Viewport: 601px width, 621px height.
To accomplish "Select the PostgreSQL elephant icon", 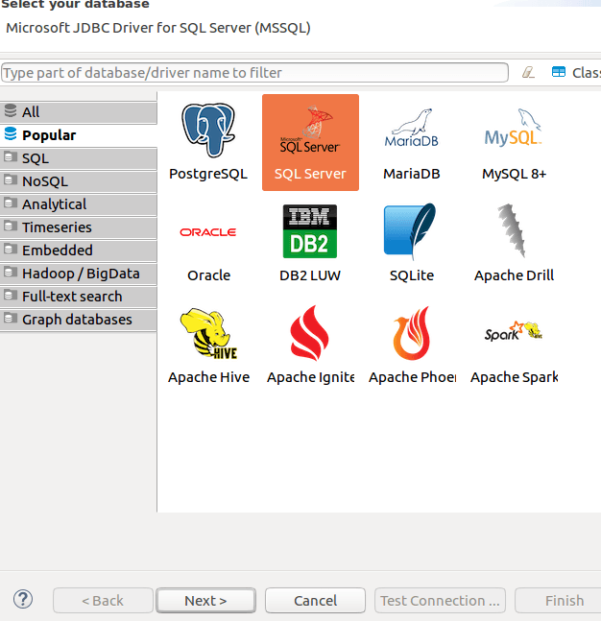I will point(208,131).
